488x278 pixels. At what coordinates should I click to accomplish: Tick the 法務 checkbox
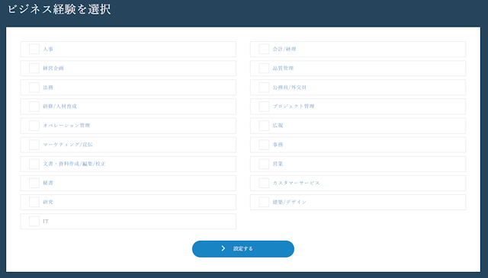34,88
